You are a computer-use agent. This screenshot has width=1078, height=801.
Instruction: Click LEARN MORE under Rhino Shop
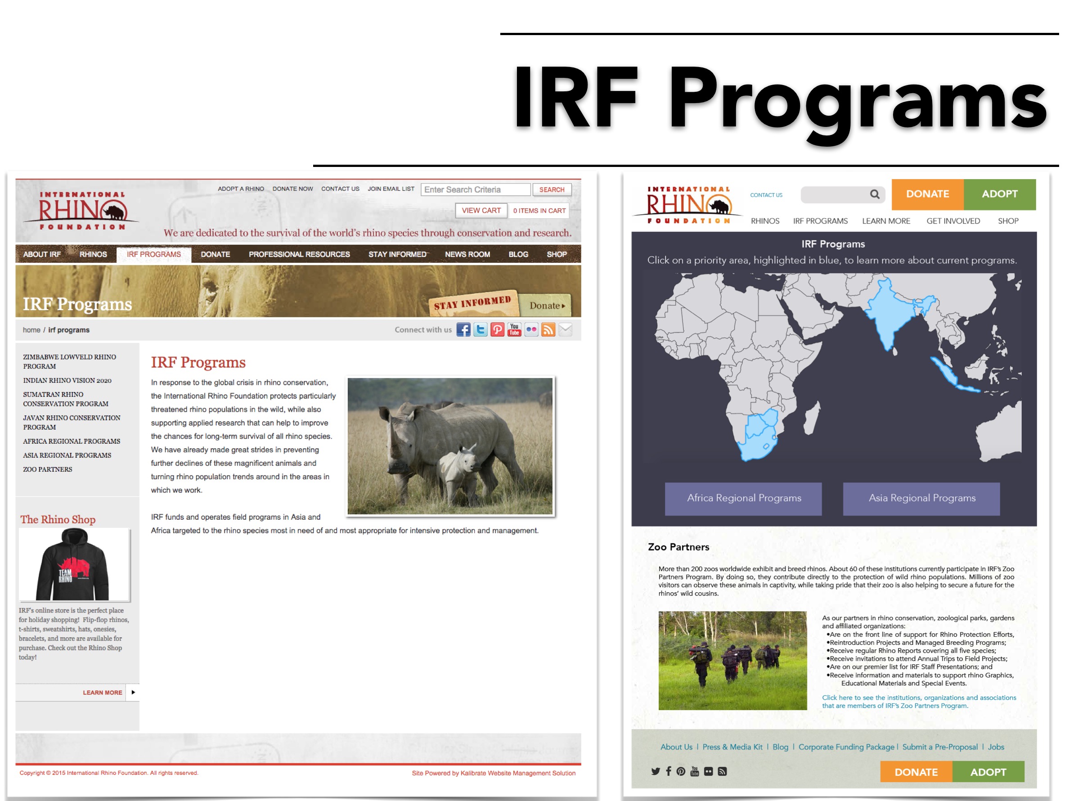[102, 693]
